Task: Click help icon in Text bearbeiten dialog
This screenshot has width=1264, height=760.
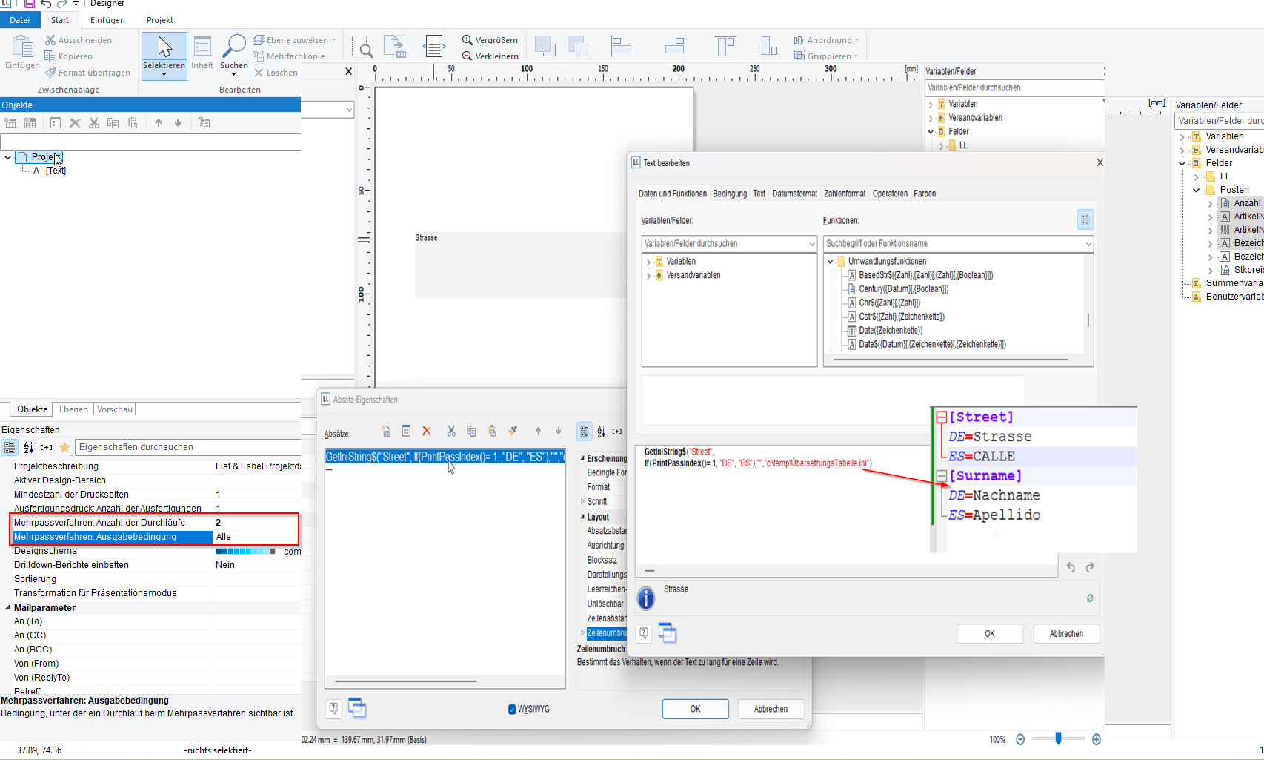Action: 645,633
